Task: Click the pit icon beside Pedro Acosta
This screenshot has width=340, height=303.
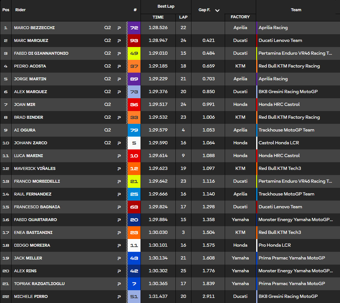Action: tap(119, 66)
